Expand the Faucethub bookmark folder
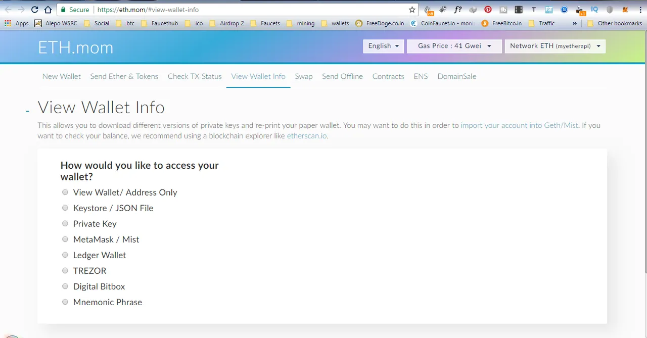This screenshot has height=338, width=647. pyautogui.click(x=160, y=23)
